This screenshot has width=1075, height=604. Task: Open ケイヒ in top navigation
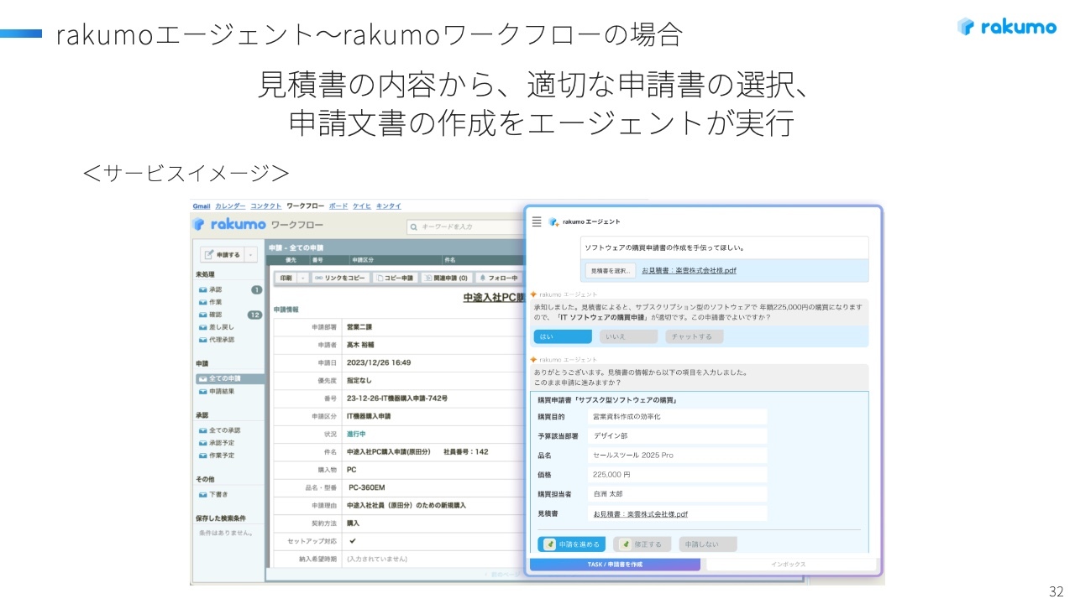[362, 206]
